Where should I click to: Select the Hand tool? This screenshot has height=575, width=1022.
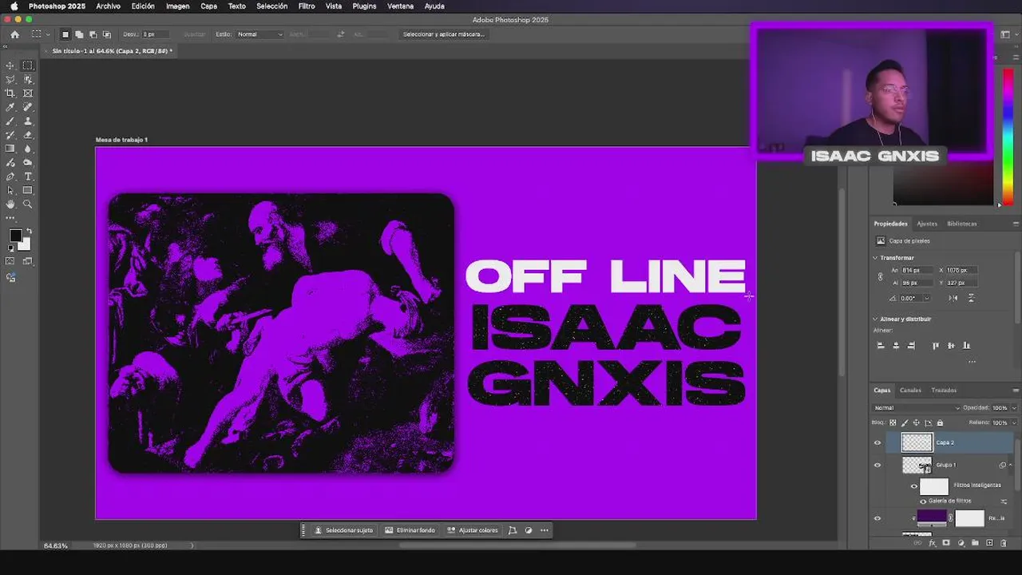tap(10, 204)
